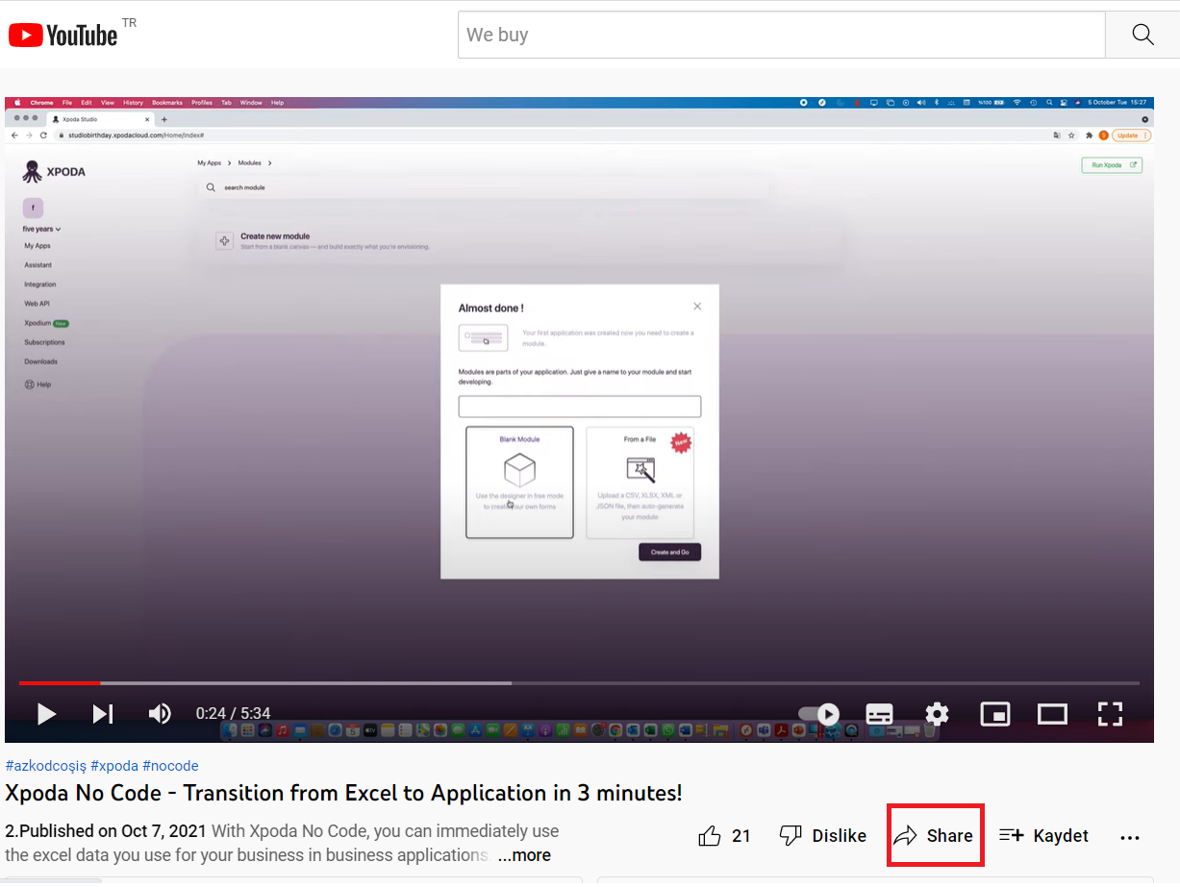Open Downloads in Xpoda sidebar
1180x887 pixels.
(41, 361)
